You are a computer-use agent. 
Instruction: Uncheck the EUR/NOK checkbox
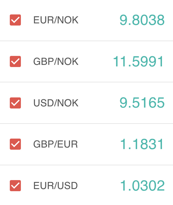(15, 20)
